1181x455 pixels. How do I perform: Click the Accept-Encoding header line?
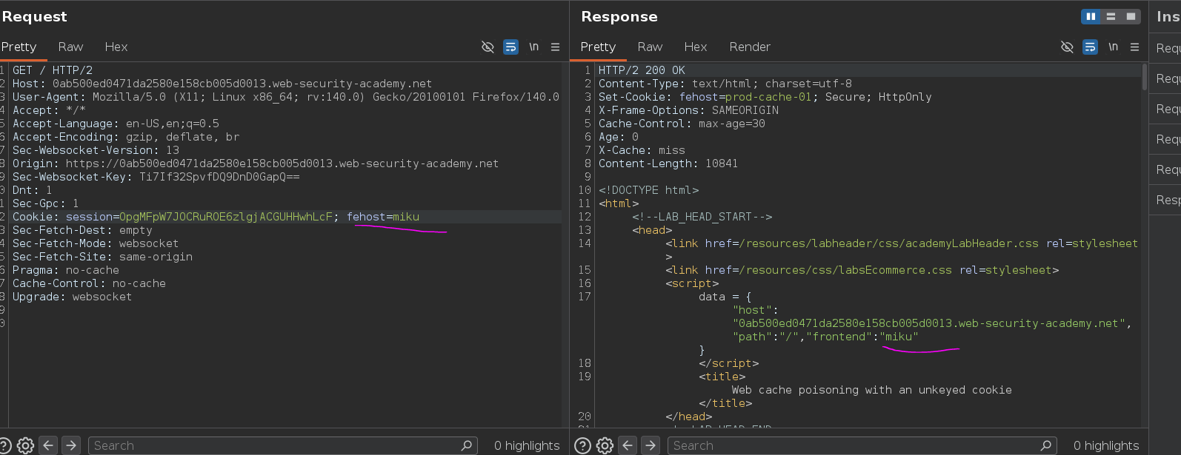point(126,137)
